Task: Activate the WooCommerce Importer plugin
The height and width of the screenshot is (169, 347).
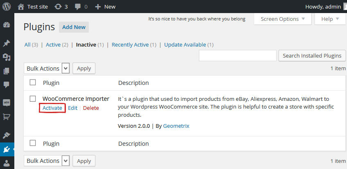Action: click(52, 108)
